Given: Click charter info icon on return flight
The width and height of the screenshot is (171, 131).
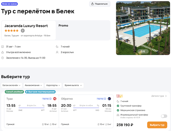Looking at the screenshot, I should coord(105,99).
